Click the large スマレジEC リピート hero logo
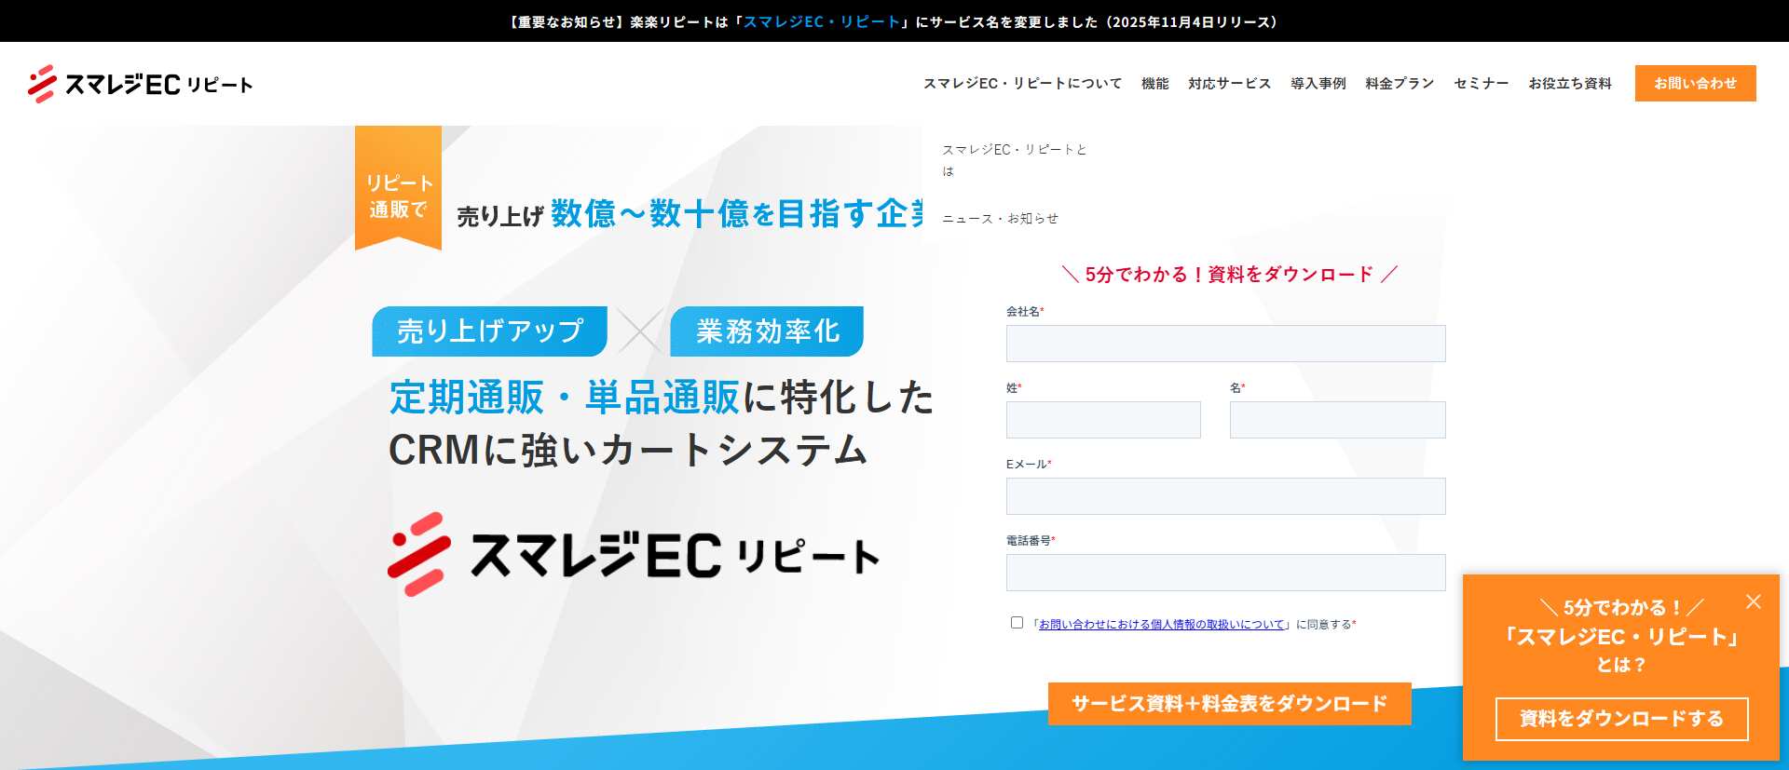 point(634,555)
